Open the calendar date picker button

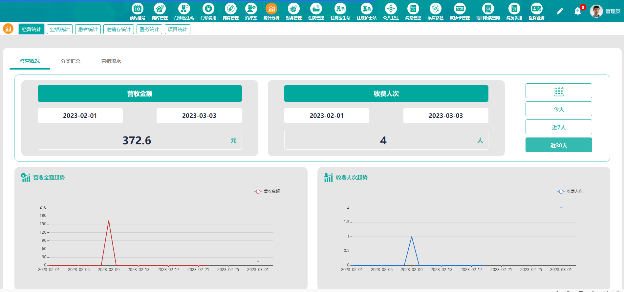[x=559, y=91]
